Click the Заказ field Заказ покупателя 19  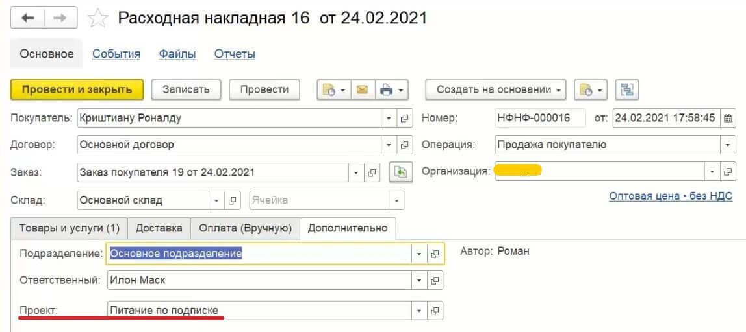click(x=213, y=173)
